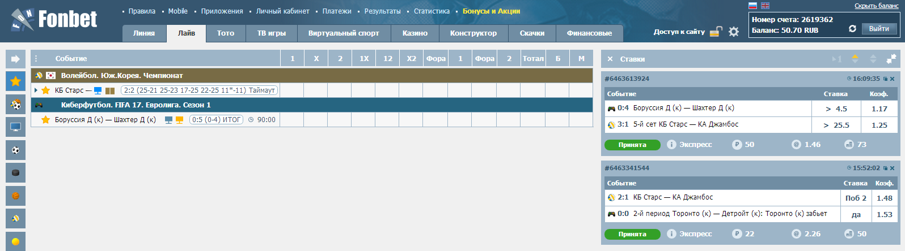Viewport: 905px width, 251px height.
Task: Collapse the Волейбол Юж.Корея section
Action: tap(312, 76)
